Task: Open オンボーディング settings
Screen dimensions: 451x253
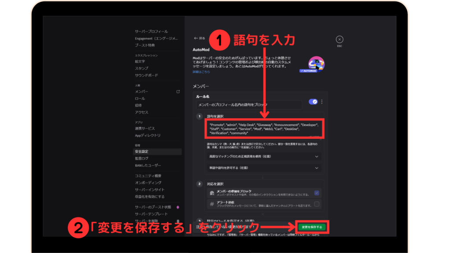Action: point(148,183)
